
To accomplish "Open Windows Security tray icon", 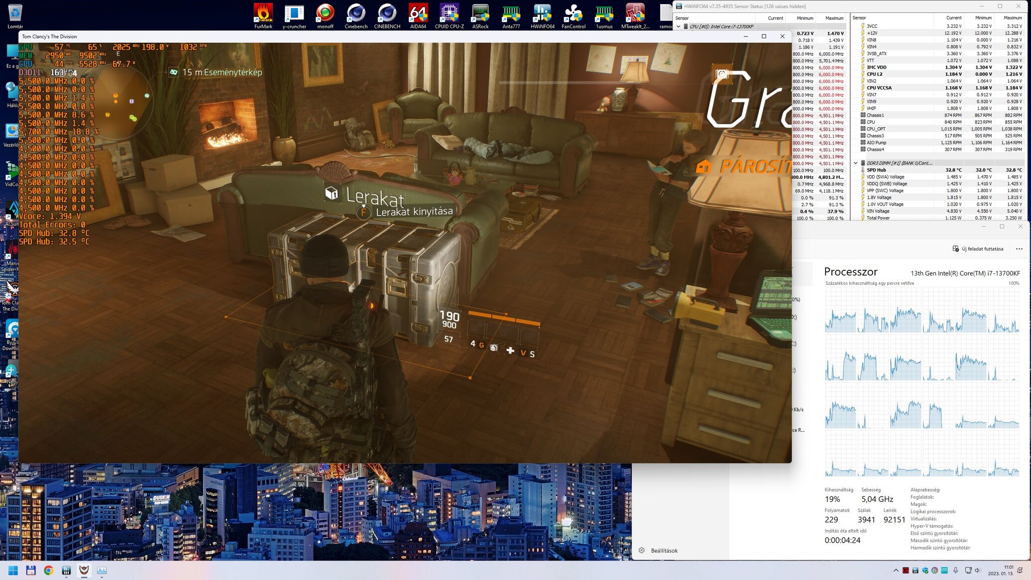I will tap(925, 571).
